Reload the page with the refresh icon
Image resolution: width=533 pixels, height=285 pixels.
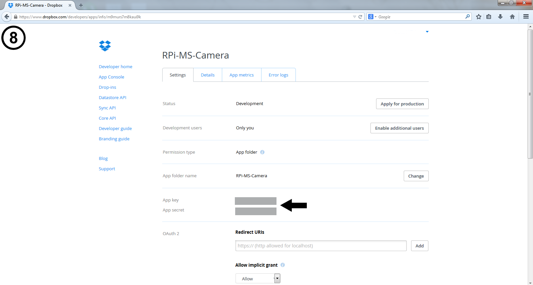coord(360,17)
